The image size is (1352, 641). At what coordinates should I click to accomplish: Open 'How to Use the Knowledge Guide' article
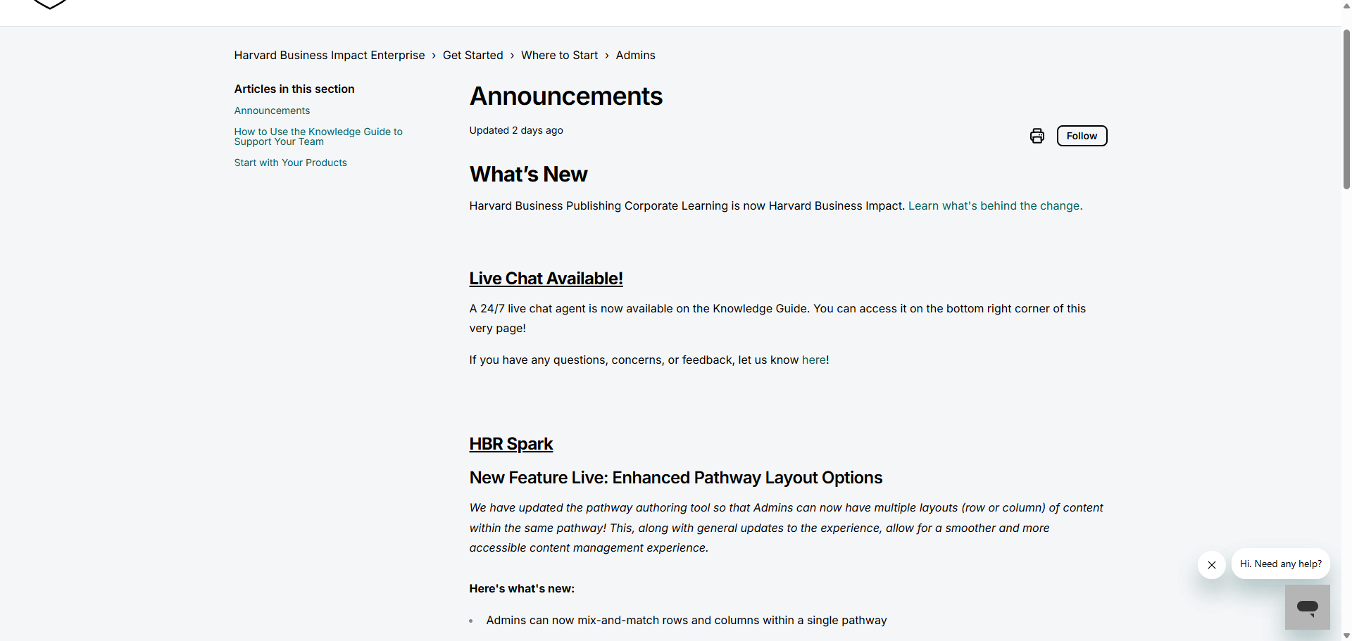[318, 137]
